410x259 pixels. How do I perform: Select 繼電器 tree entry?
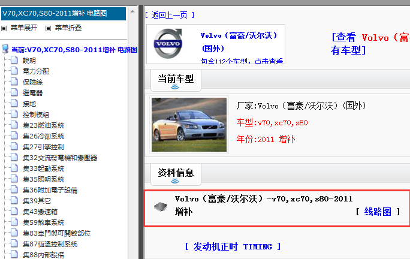(x=32, y=93)
